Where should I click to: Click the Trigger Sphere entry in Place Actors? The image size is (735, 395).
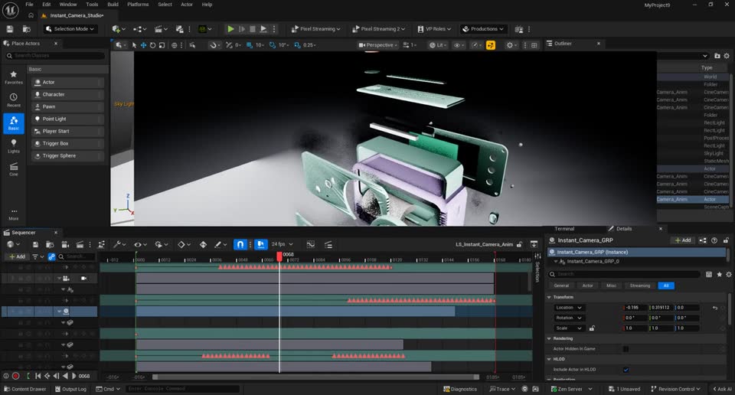pyautogui.click(x=68, y=155)
